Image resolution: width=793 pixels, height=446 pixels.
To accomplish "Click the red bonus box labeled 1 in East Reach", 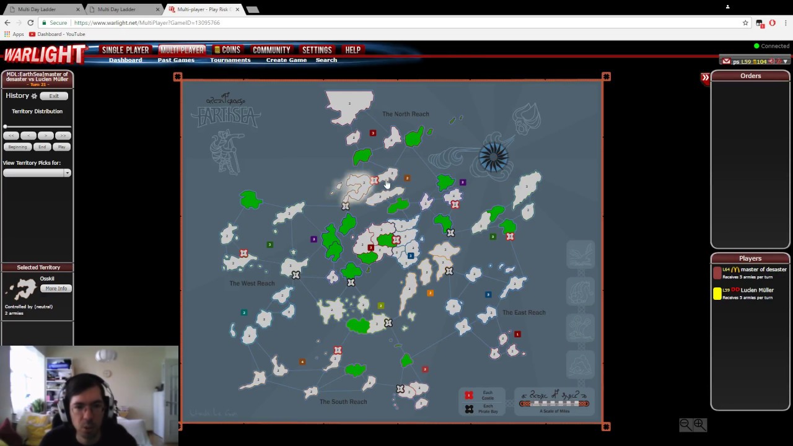I will (x=517, y=334).
